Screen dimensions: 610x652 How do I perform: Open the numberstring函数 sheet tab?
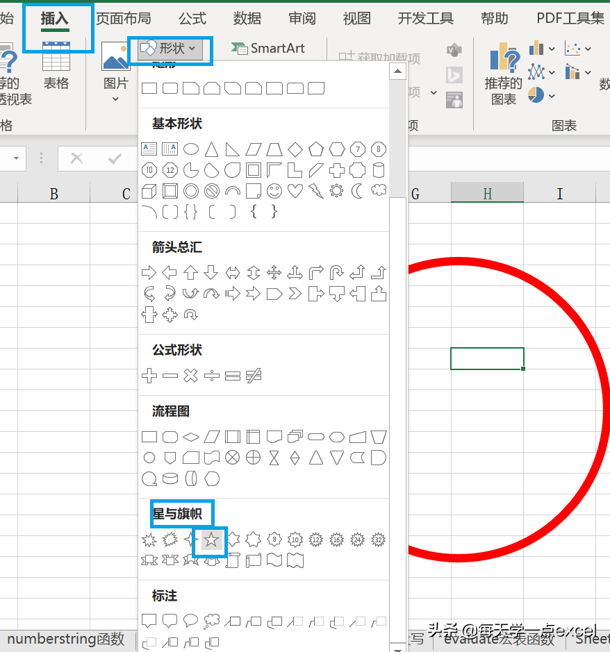point(66,639)
